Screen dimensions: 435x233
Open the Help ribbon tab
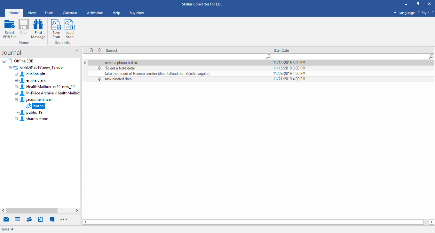click(x=116, y=13)
